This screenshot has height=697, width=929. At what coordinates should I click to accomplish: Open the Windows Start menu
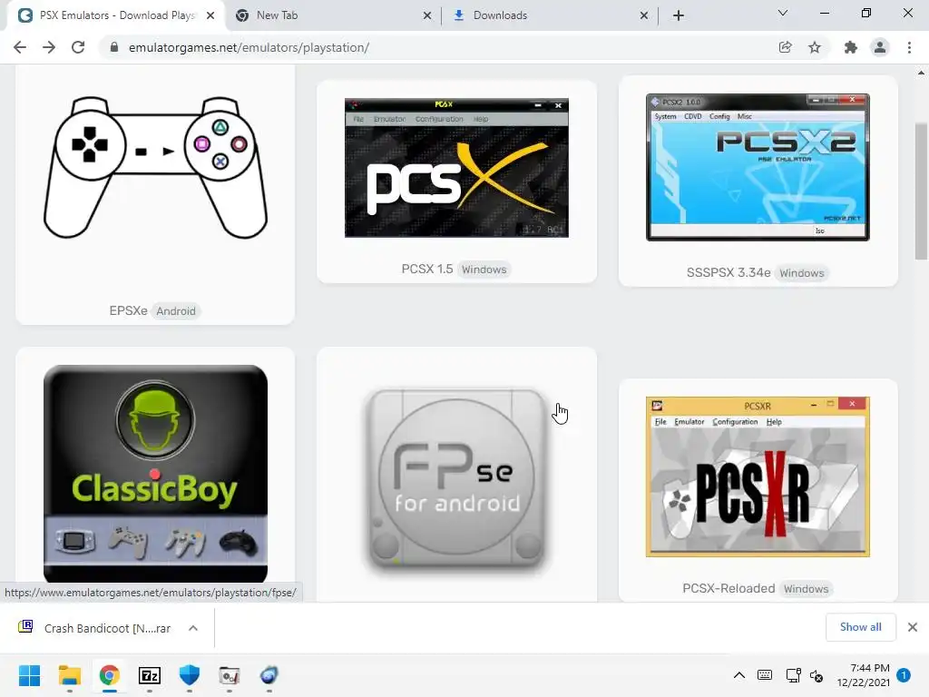tap(30, 675)
